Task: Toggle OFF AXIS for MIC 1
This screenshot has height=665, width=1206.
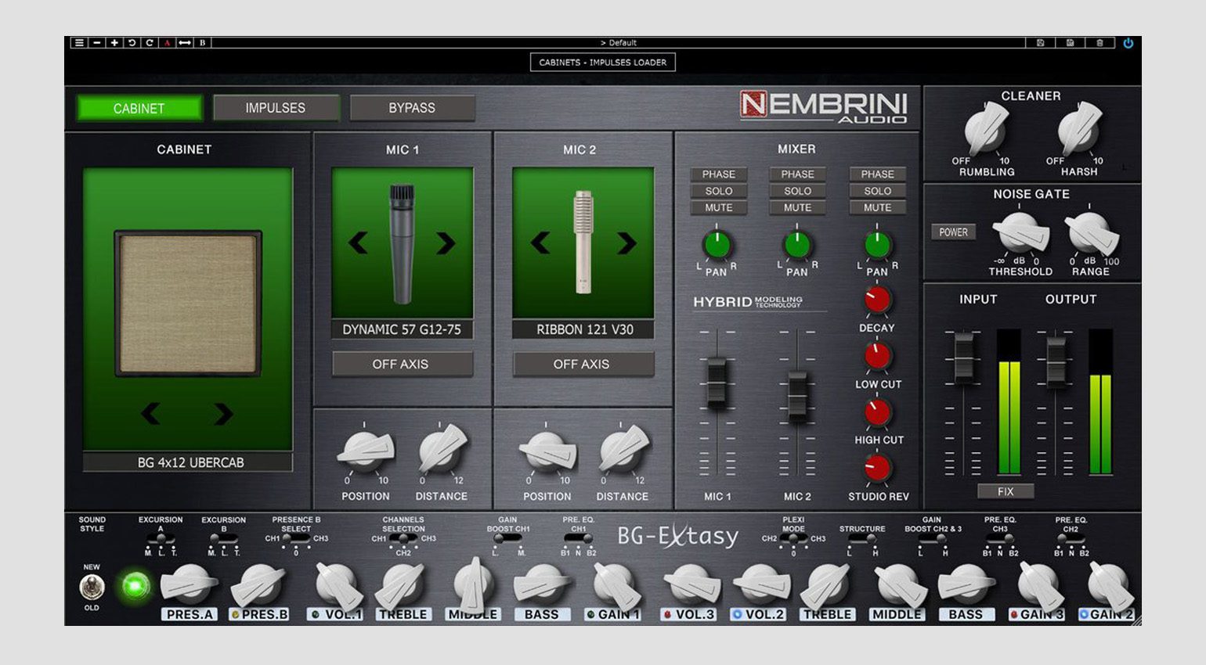Action: (x=401, y=364)
